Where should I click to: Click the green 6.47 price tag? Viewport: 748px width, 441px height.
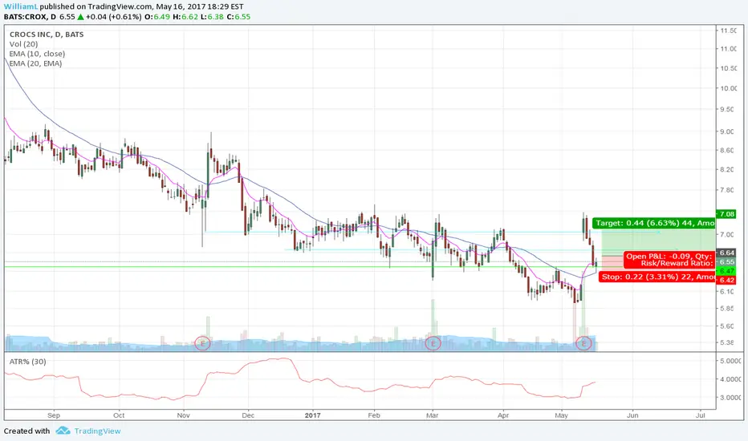pyautogui.click(x=726, y=271)
